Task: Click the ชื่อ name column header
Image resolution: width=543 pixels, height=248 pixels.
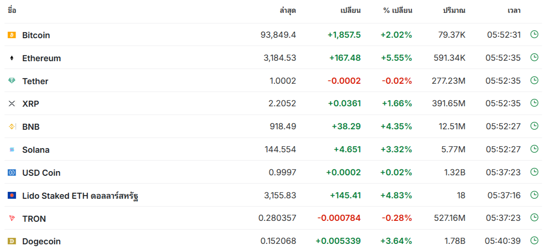Action: coord(12,10)
